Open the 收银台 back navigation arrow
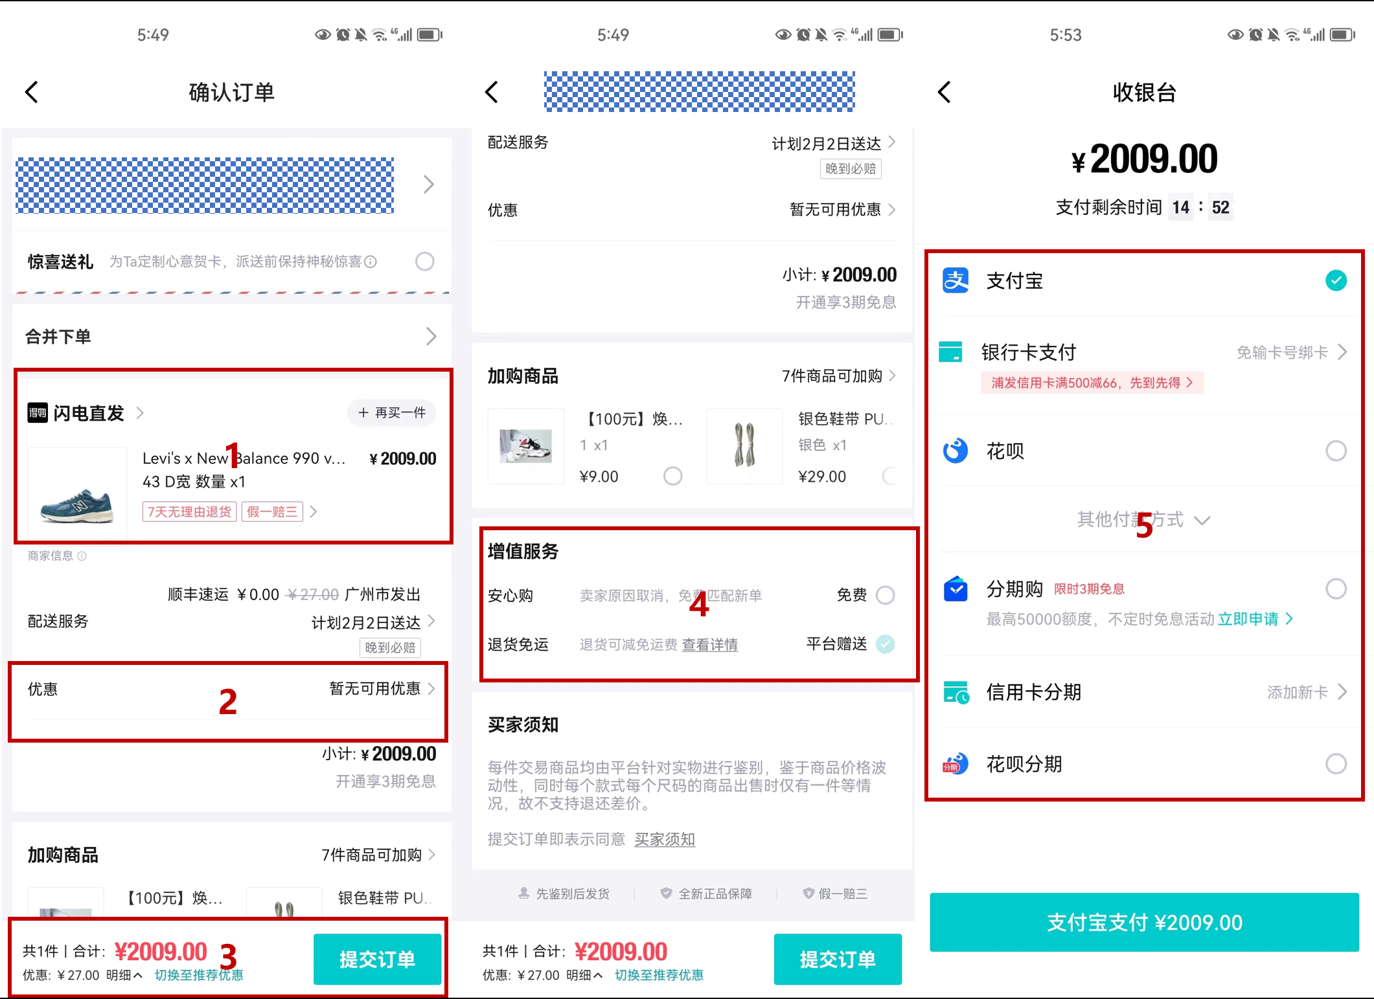 pos(943,92)
